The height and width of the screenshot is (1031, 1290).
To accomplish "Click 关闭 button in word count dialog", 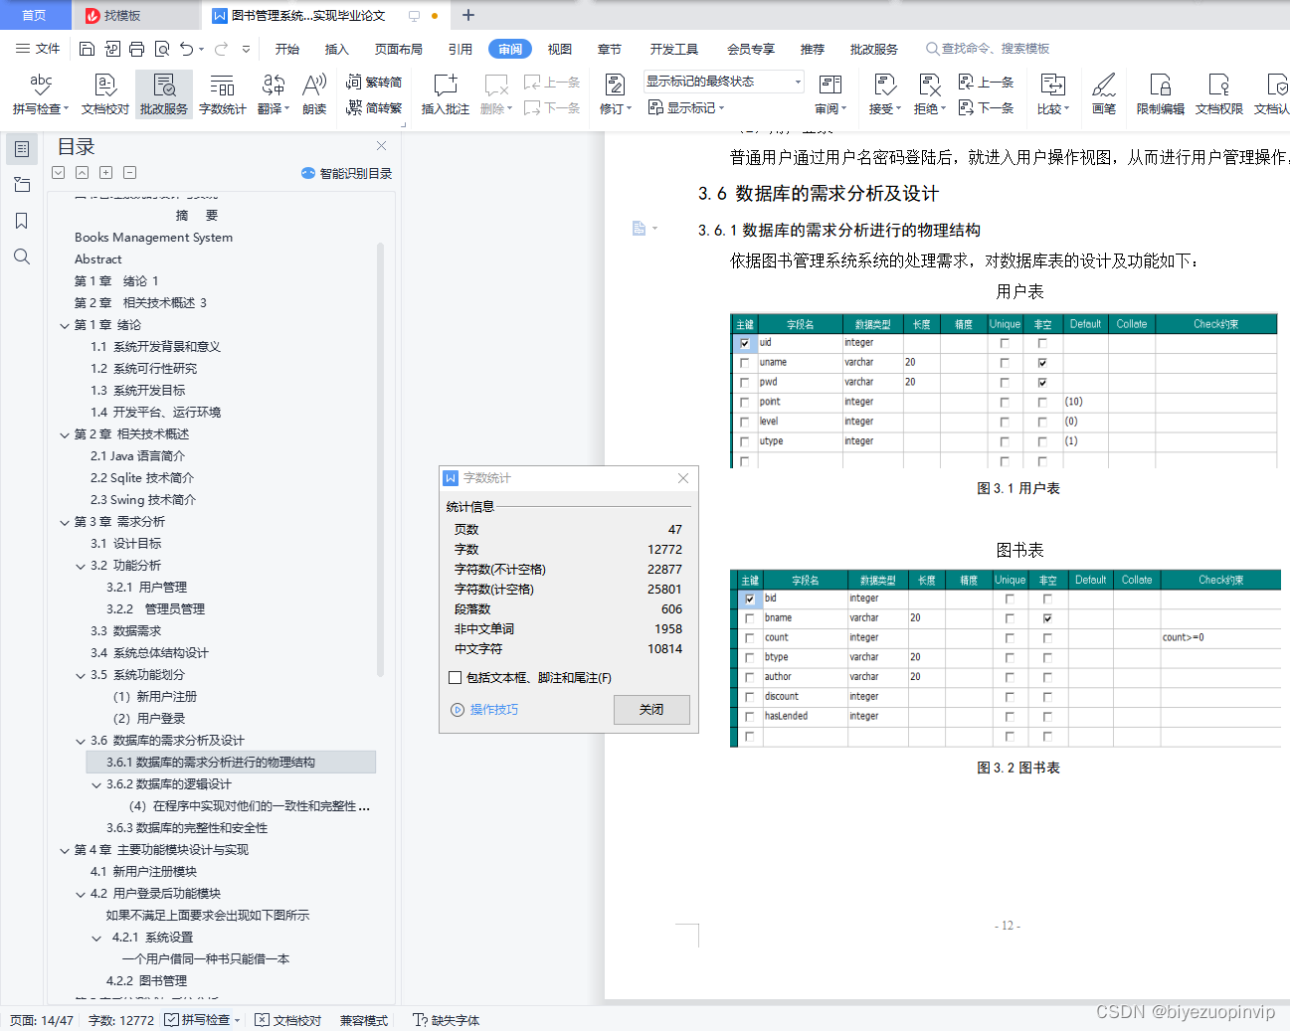I will pos(651,709).
